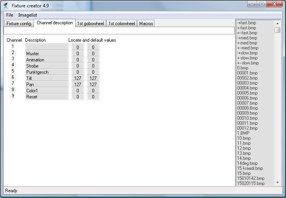Open the File menu

tap(10, 15)
